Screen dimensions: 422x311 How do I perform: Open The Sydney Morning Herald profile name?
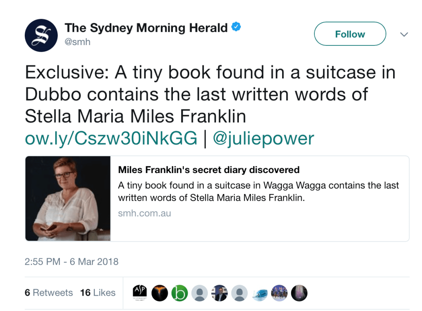(146, 28)
